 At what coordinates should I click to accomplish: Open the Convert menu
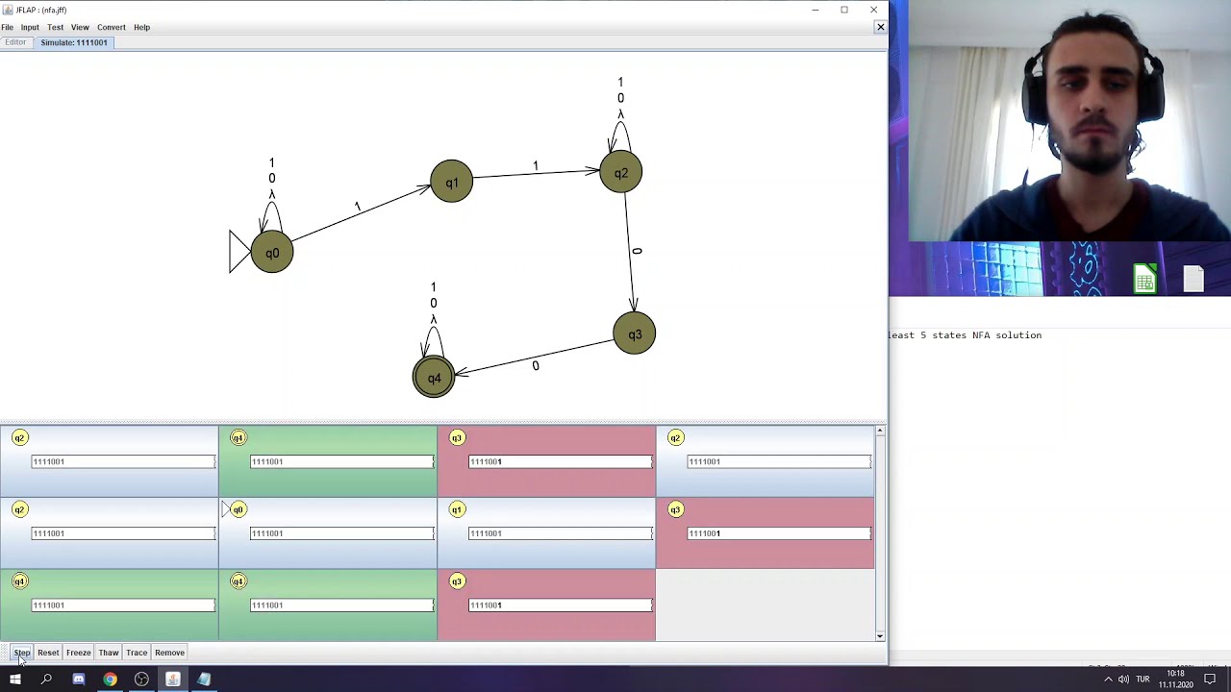(x=112, y=27)
